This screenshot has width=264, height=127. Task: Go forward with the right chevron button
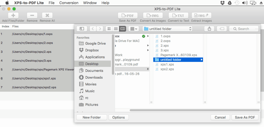pos(100,29)
